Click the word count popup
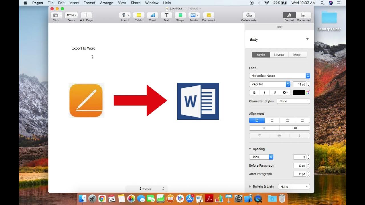 point(147,188)
